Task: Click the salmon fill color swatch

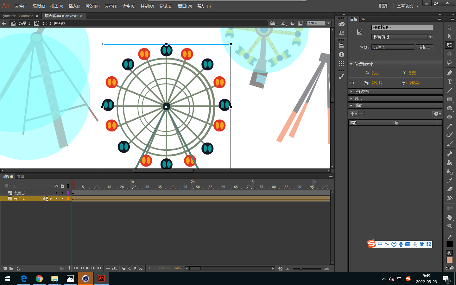Action: [x=449, y=260]
